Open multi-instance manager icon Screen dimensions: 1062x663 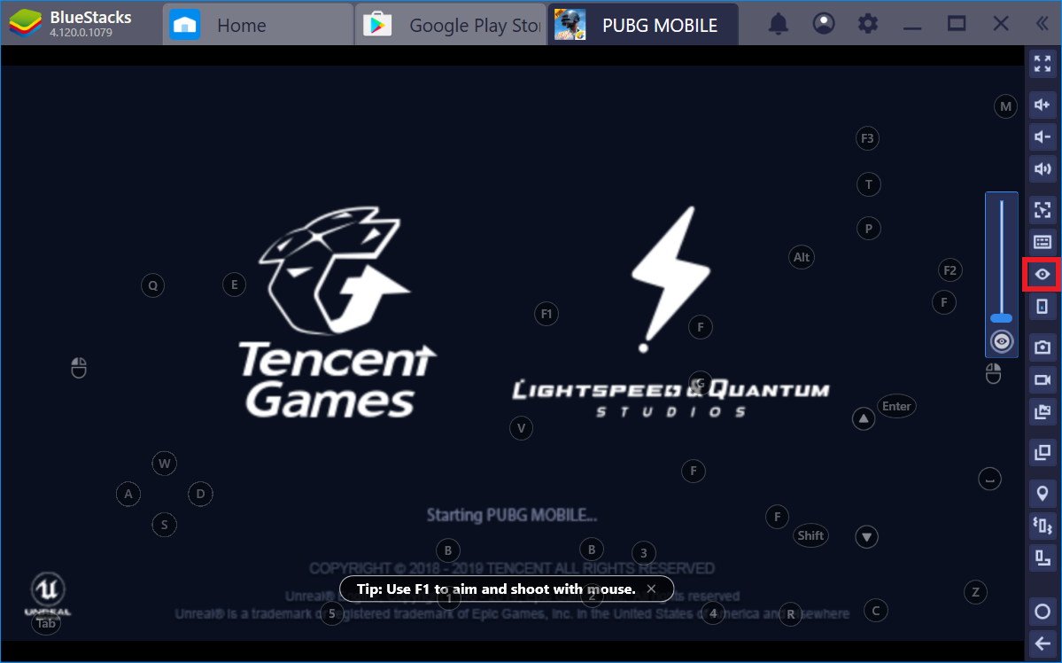(1043, 452)
